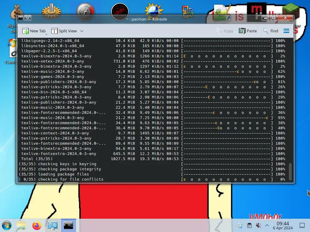Open the clipboard tray icon
Viewport: 310px width, 232px height.
coord(249,225)
